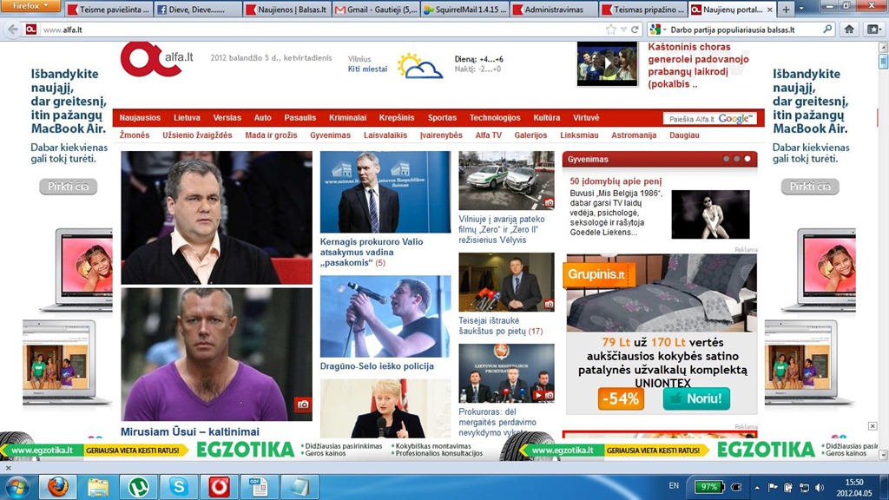Open a new tab with the plus button
Image resolution: width=889 pixels, height=500 pixels.
point(786,10)
